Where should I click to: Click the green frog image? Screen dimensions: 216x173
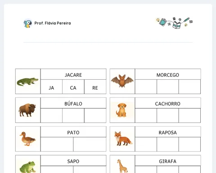[x=28, y=167]
